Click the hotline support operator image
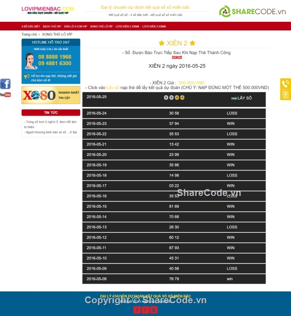This screenshot has height=316, width=291. [31, 60]
